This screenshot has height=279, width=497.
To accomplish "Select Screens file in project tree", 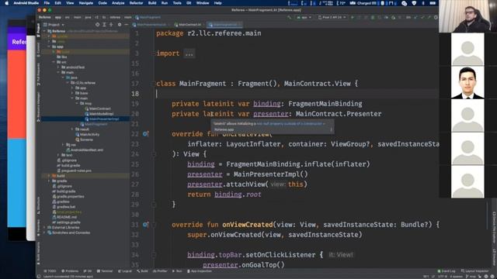I will click(x=84, y=139).
